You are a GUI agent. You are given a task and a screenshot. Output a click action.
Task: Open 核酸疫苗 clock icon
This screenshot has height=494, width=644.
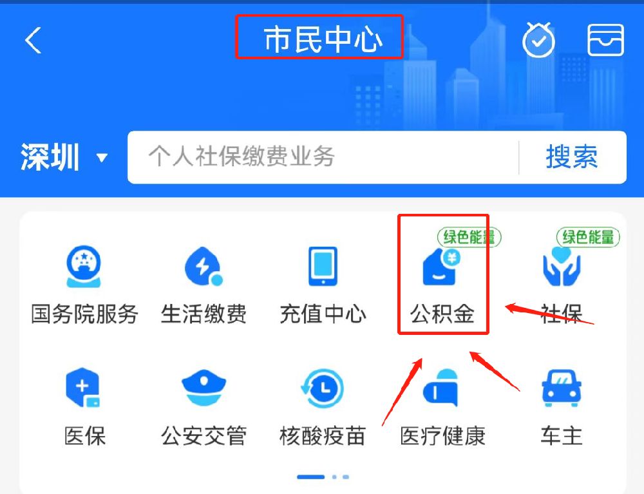[x=323, y=388]
